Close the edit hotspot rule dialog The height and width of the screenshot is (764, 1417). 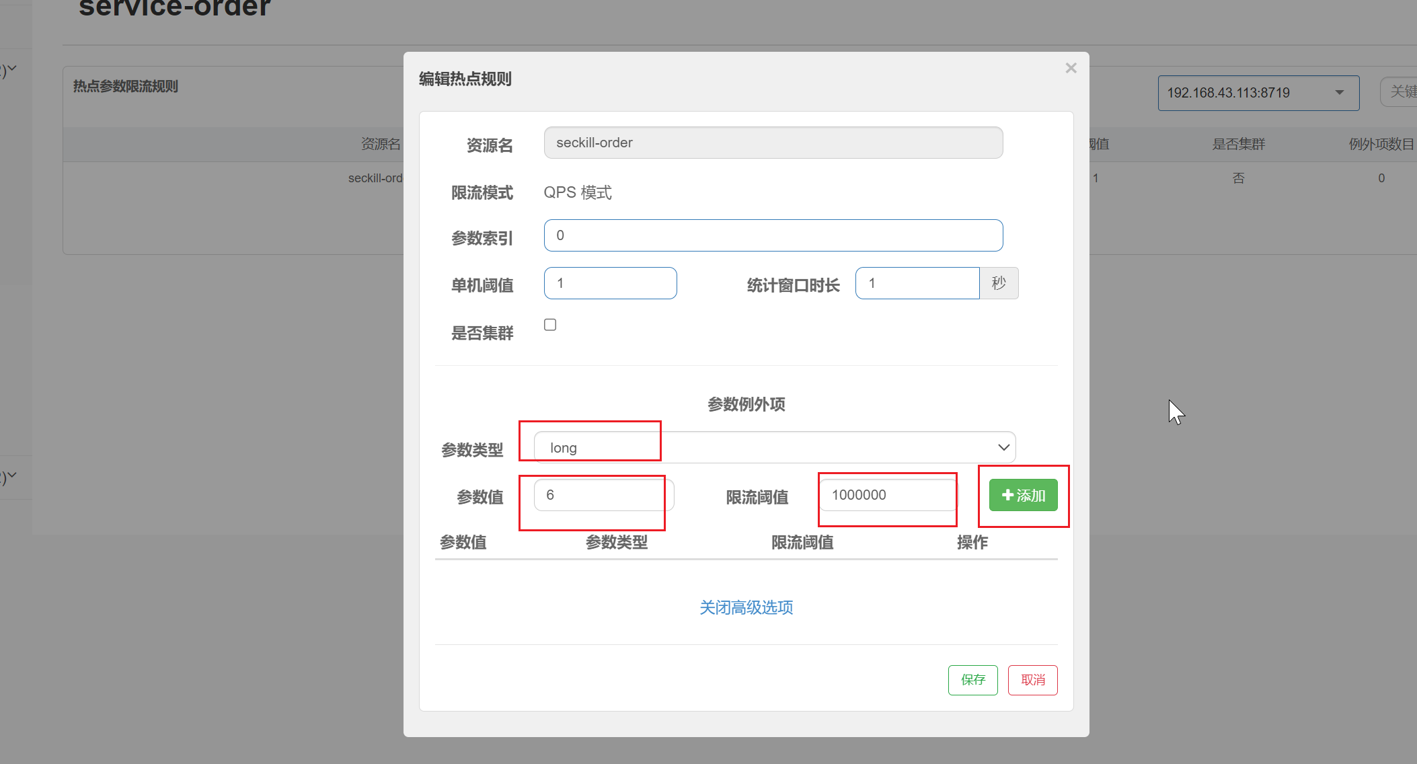tap(1071, 68)
